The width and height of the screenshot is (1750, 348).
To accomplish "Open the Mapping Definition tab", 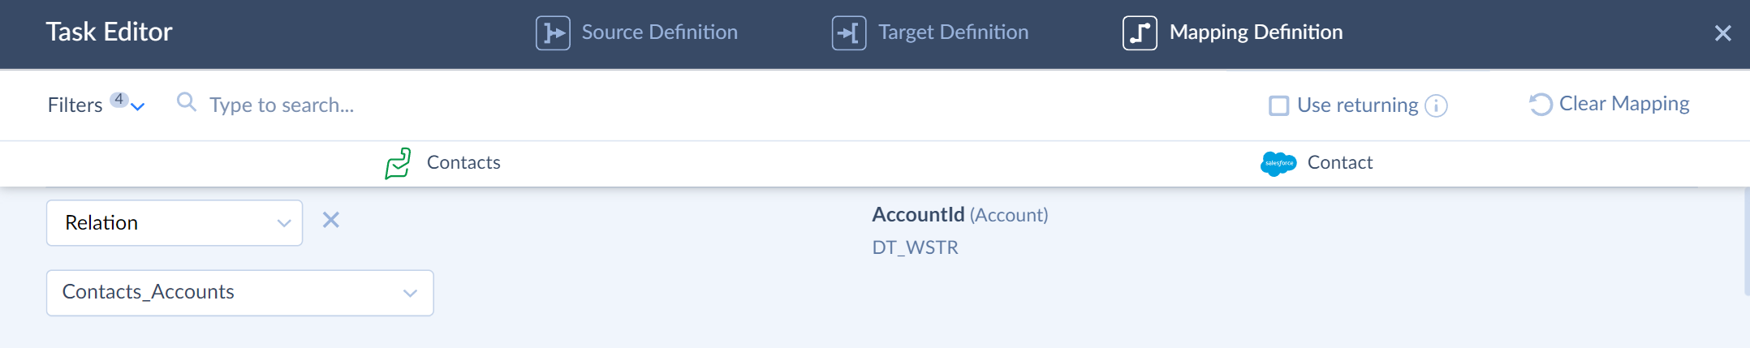I will (x=1233, y=33).
